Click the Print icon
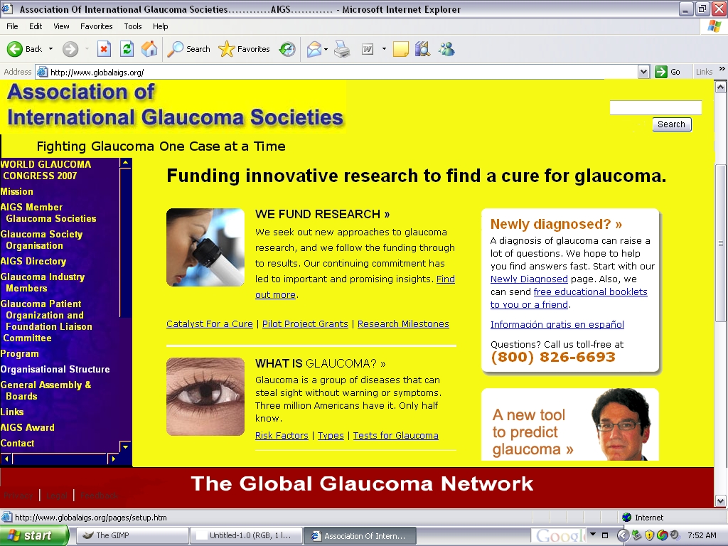Image resolution: width=728 pixels, height=546 pixels. 343,49
